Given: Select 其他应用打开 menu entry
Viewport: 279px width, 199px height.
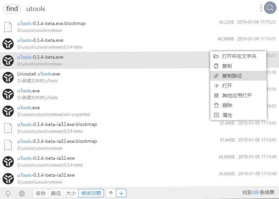Looking at the screenshot, I should [x=237, y=95].
